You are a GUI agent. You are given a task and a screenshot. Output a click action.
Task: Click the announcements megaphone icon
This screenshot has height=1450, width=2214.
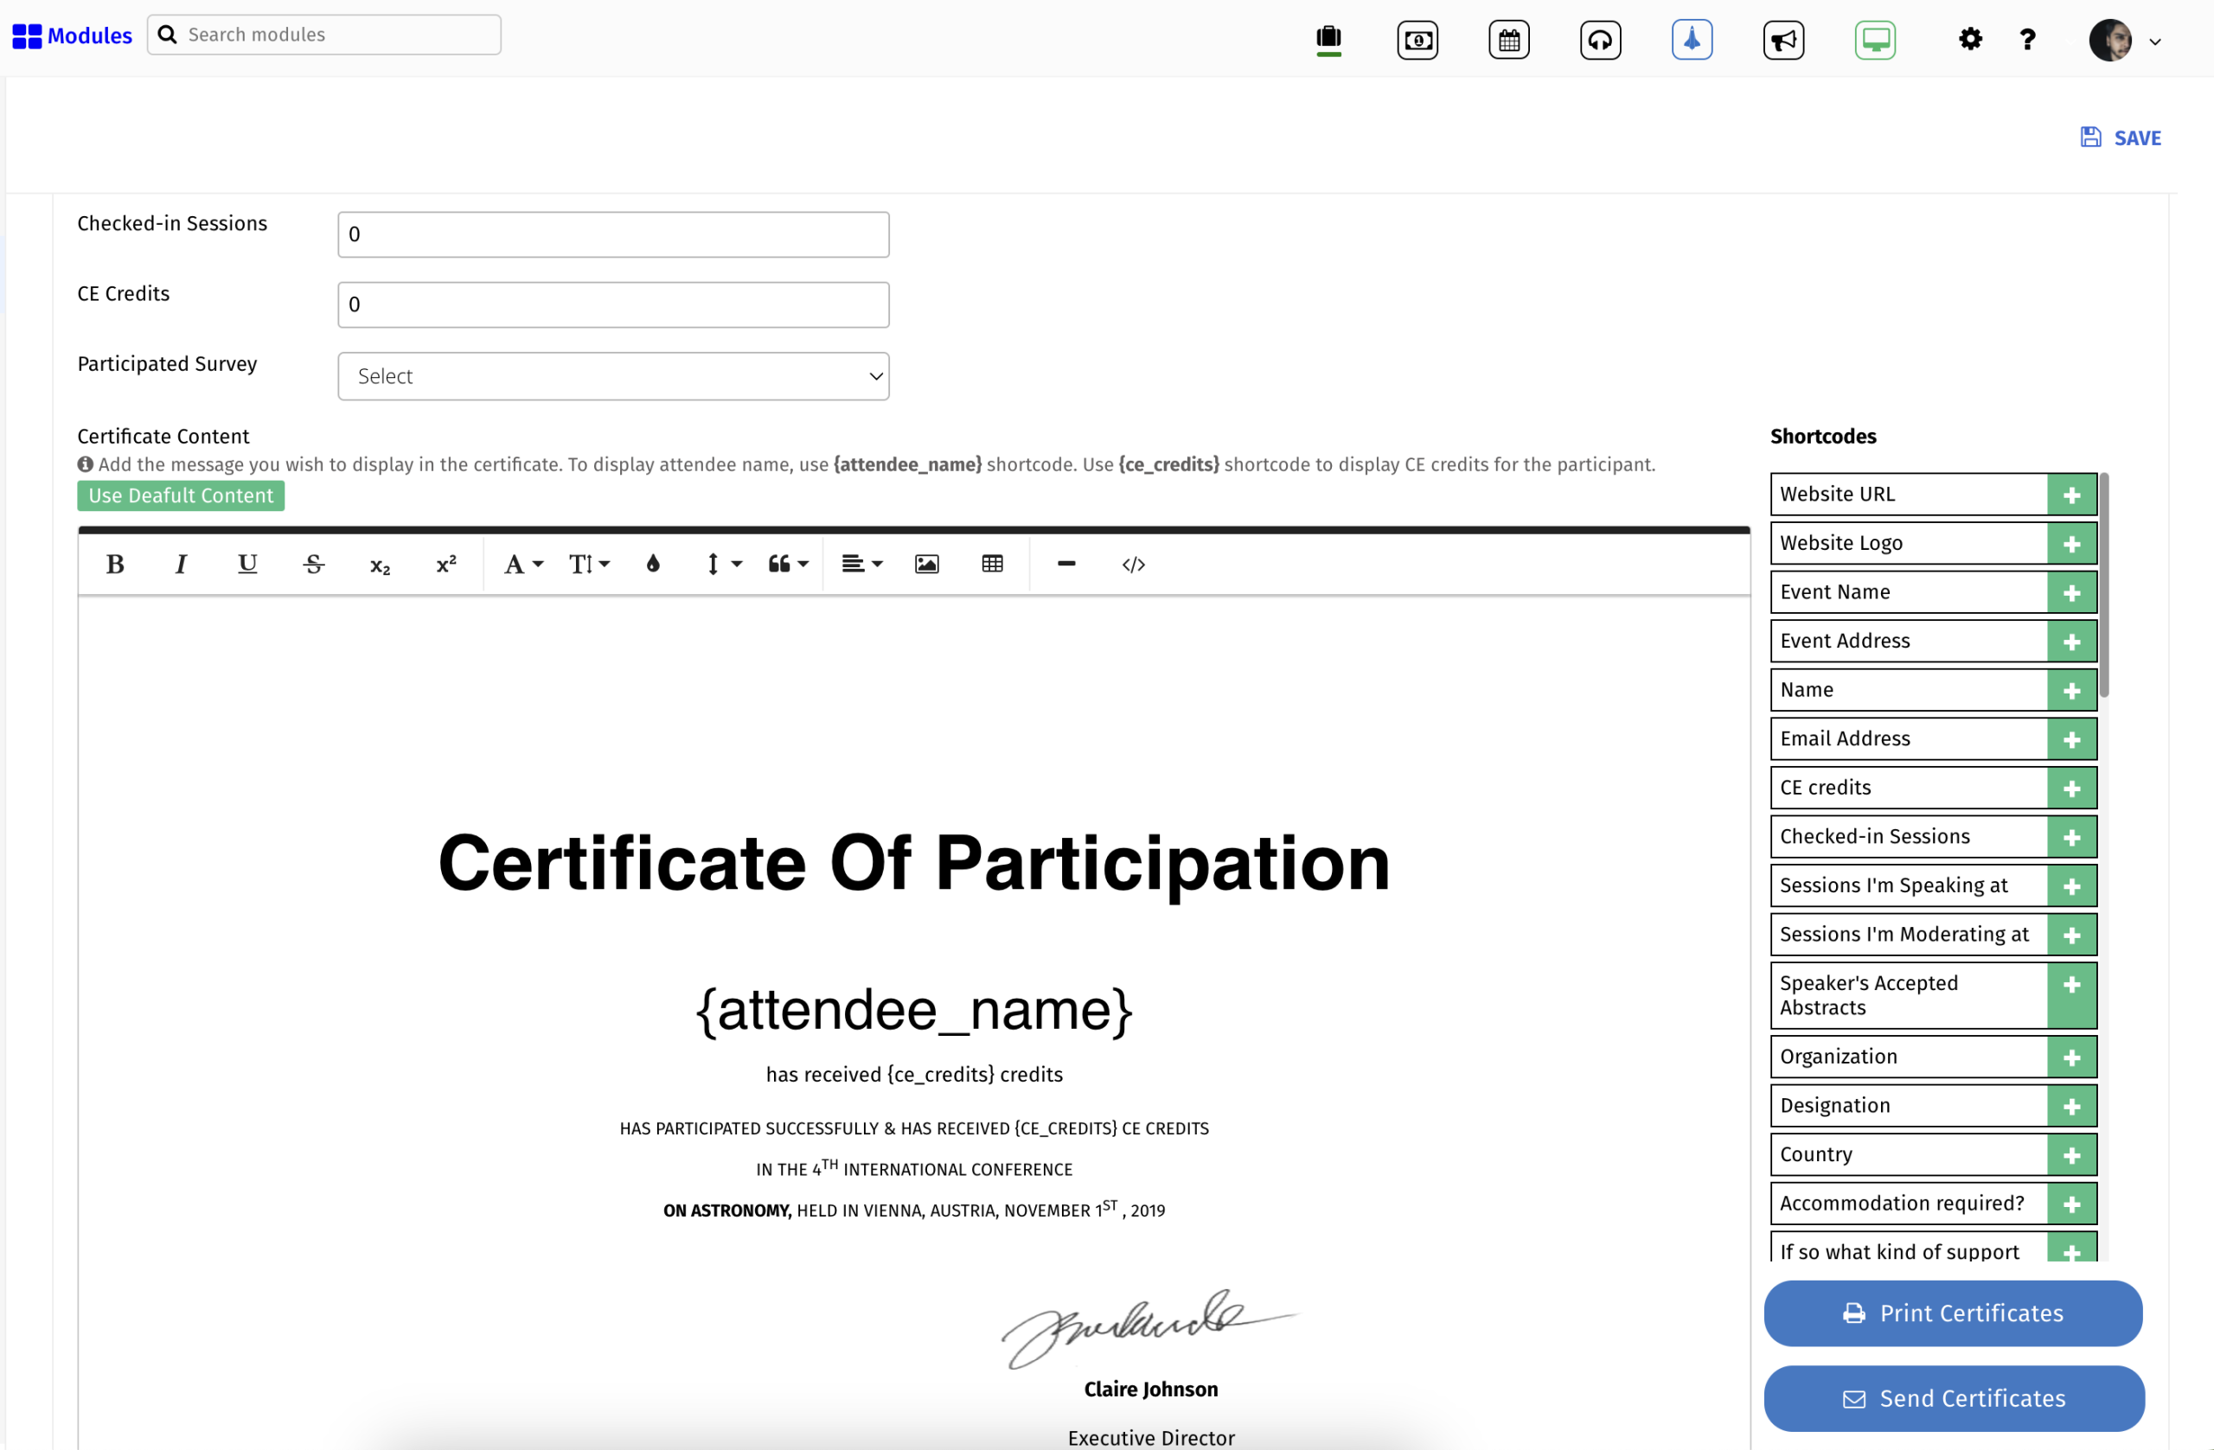[1782, 40]
